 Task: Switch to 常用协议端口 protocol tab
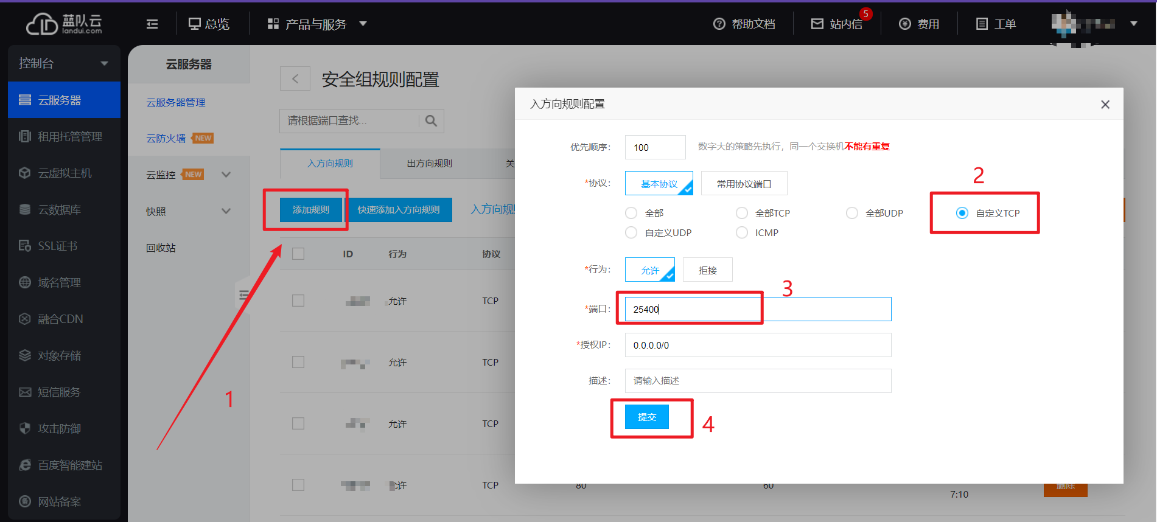(744, 184)
